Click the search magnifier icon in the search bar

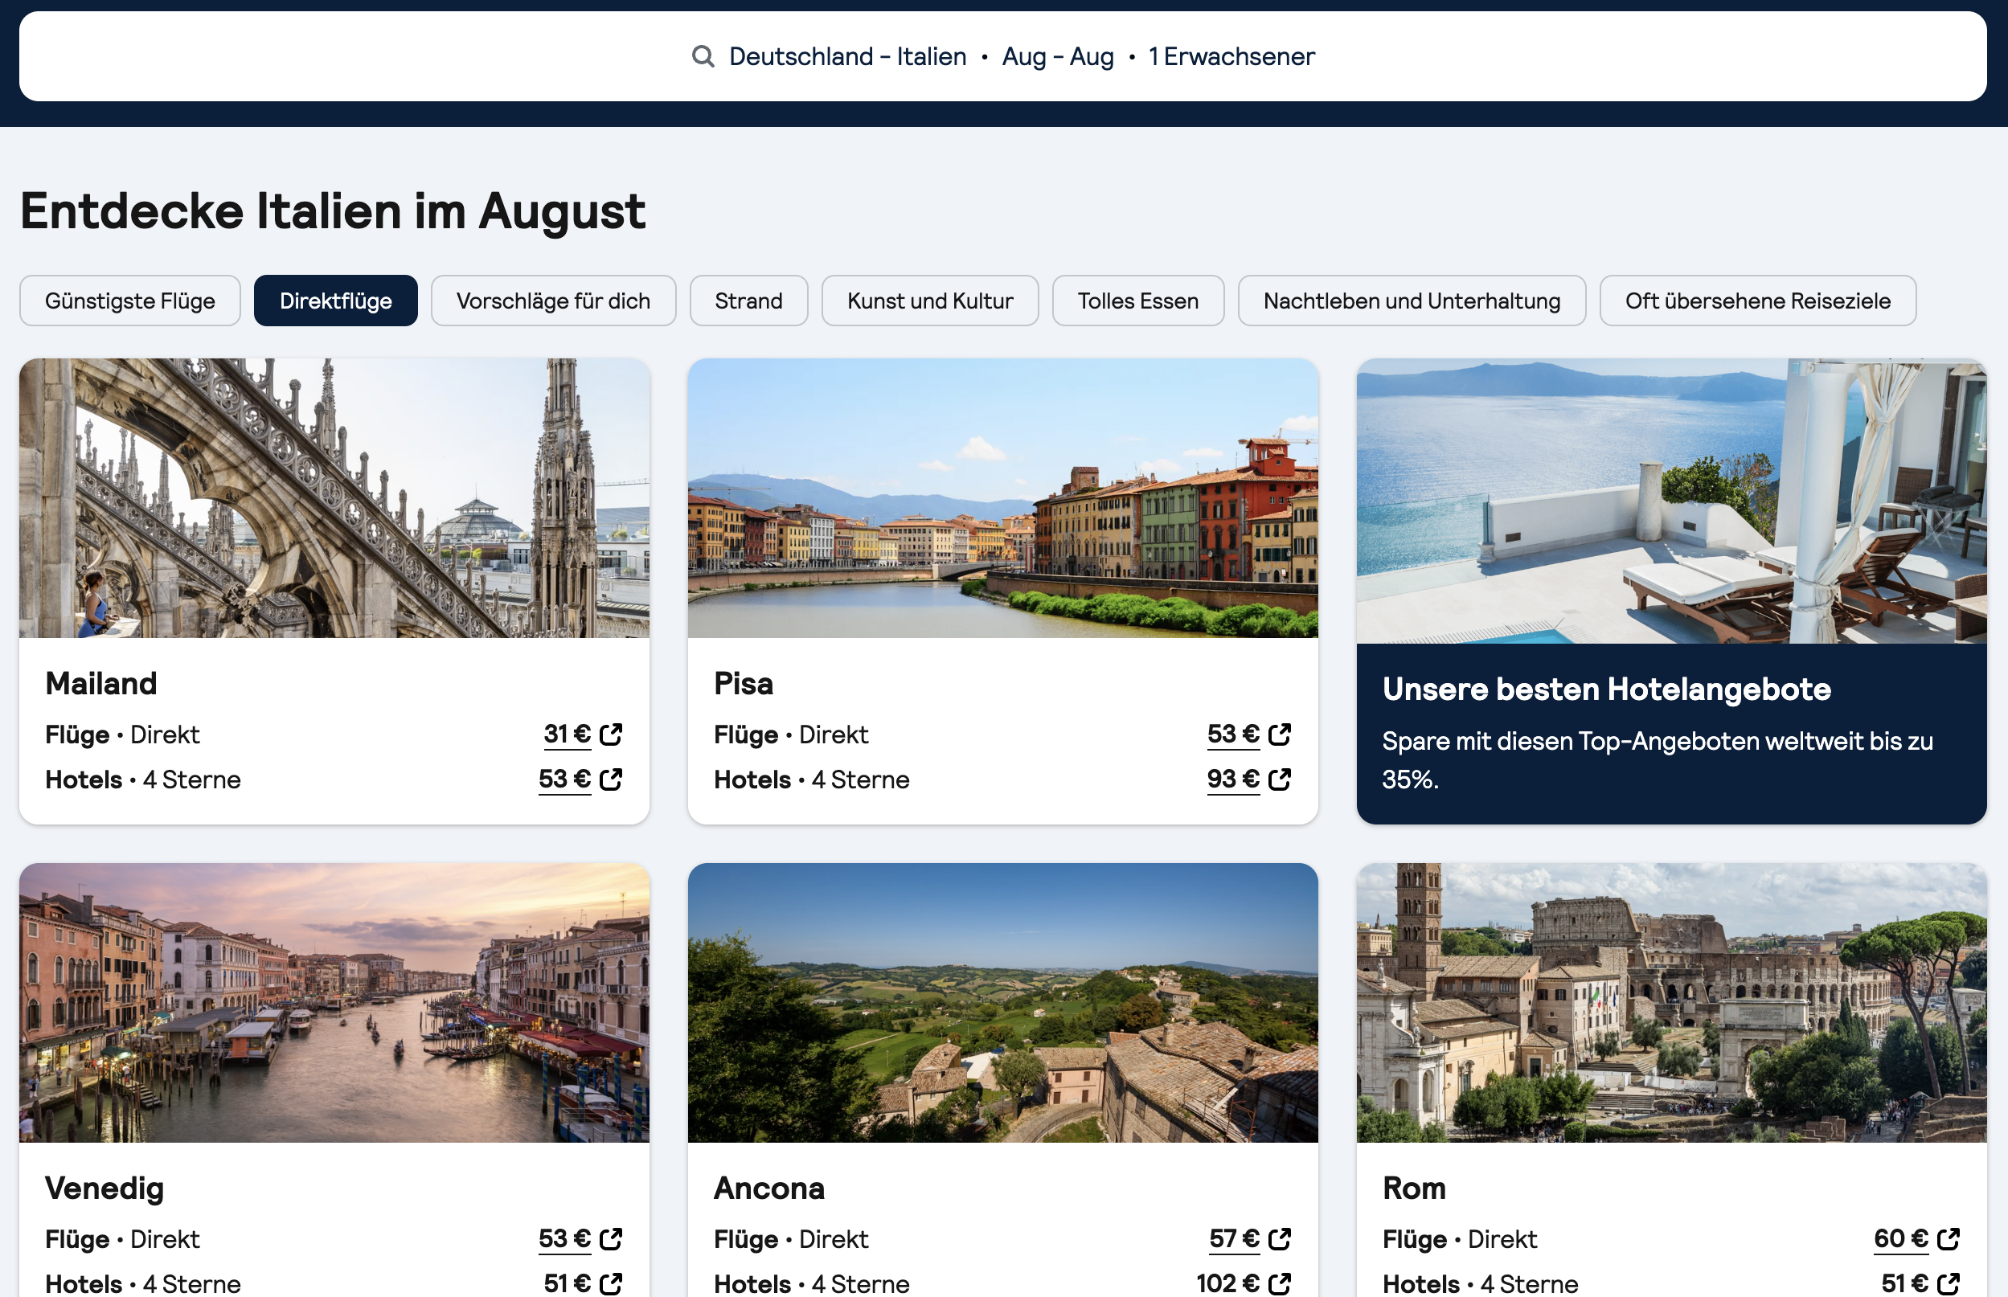tap(703, 56)
